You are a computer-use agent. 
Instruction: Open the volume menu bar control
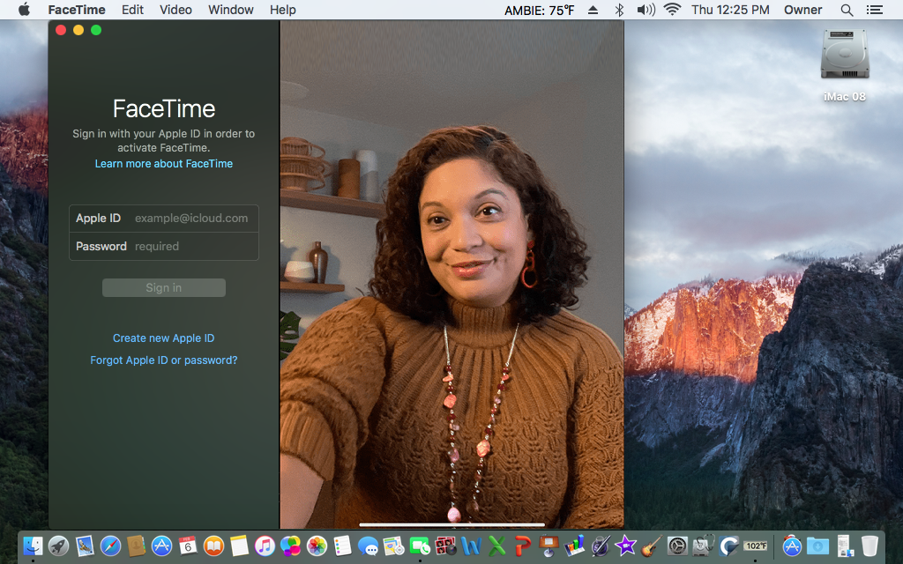(646, 10)
